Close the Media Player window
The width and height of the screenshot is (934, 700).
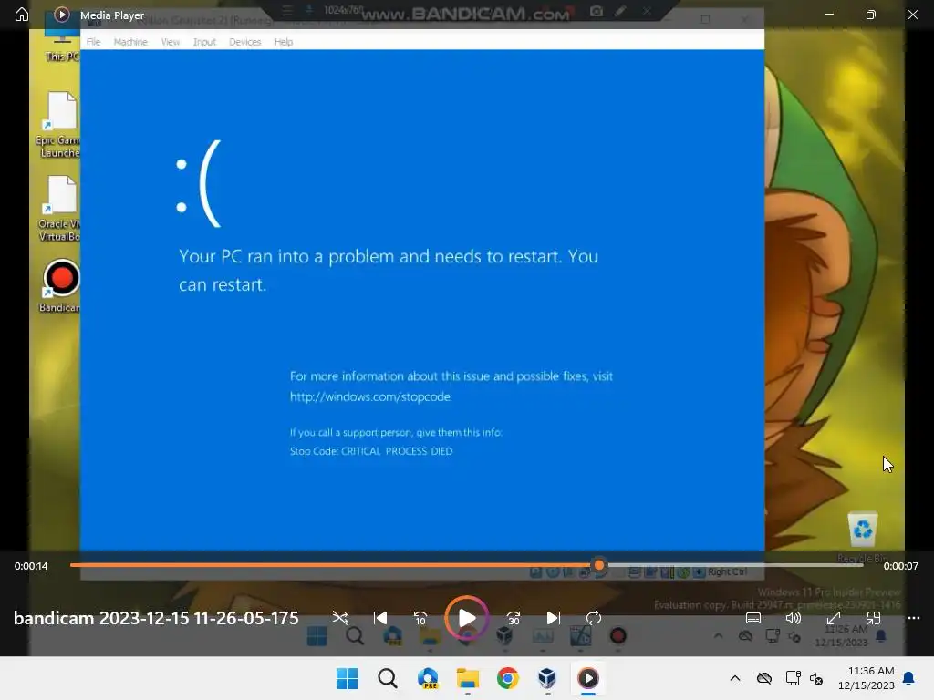pos(912,15)
